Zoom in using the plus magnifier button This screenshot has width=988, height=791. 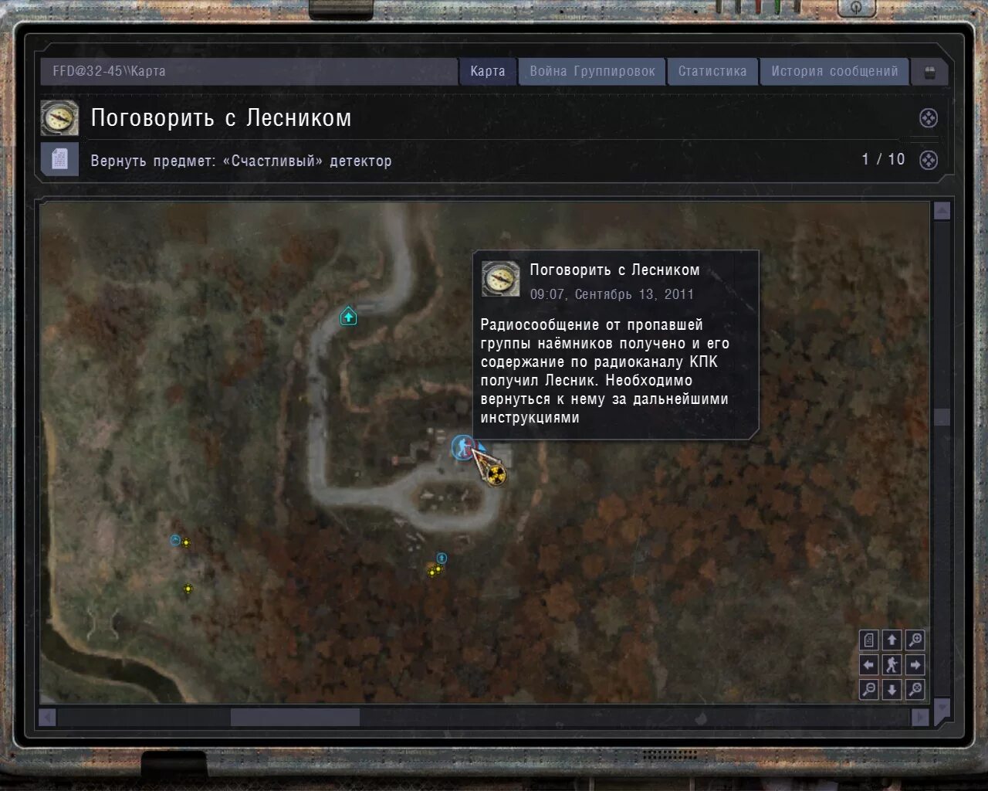(x=915, y=640)
